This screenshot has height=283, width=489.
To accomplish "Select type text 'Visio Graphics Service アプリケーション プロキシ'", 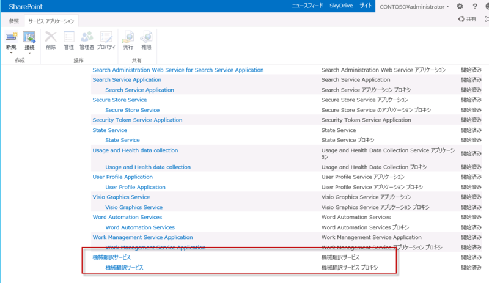I will [375, 207].
